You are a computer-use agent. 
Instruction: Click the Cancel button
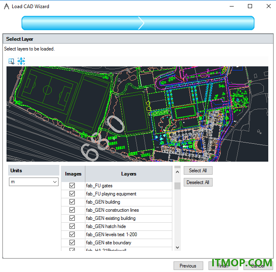pyautogui.click(x=258, y=265)
